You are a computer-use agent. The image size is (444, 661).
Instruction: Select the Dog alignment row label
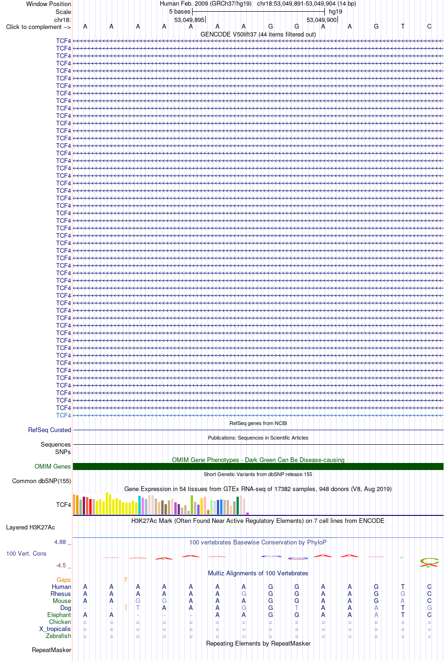tap(66, 608)
